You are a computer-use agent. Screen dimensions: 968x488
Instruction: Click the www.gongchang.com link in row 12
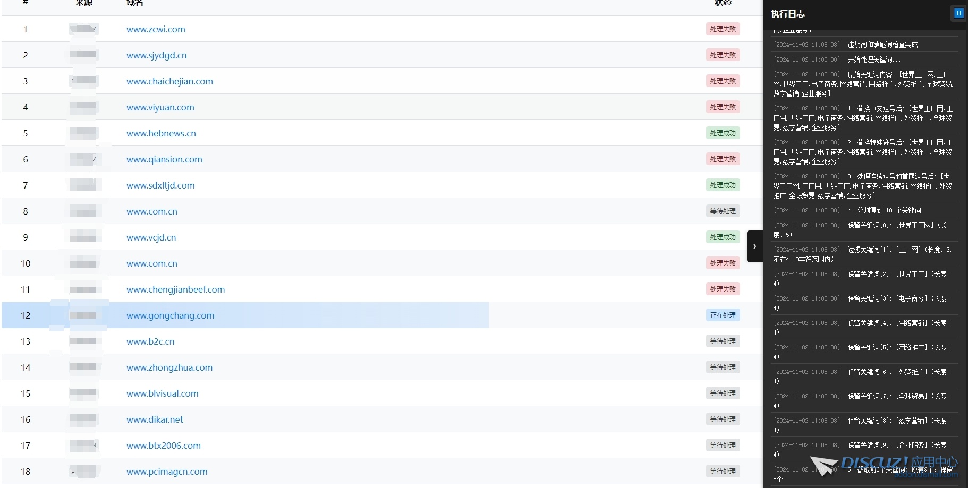(x=170, y=315)
